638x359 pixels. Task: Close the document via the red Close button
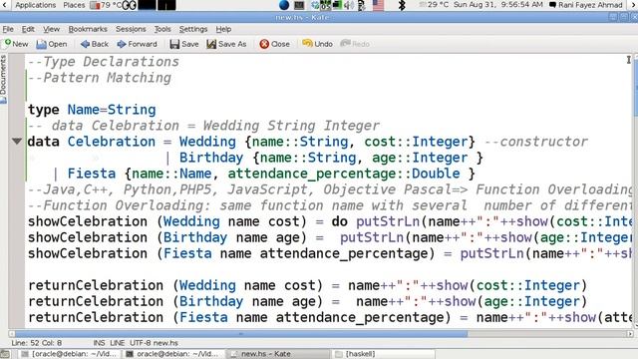(x=275, y=44)
